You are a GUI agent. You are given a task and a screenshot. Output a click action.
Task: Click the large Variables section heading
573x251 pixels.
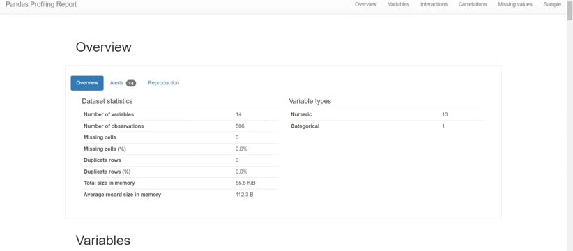click(102, 241)
